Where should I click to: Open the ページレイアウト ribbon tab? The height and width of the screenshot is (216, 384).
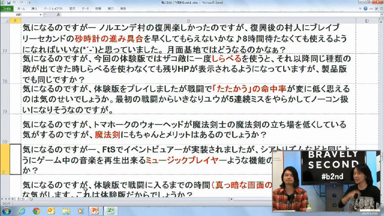pyautogui.click(x=53, y=9)
